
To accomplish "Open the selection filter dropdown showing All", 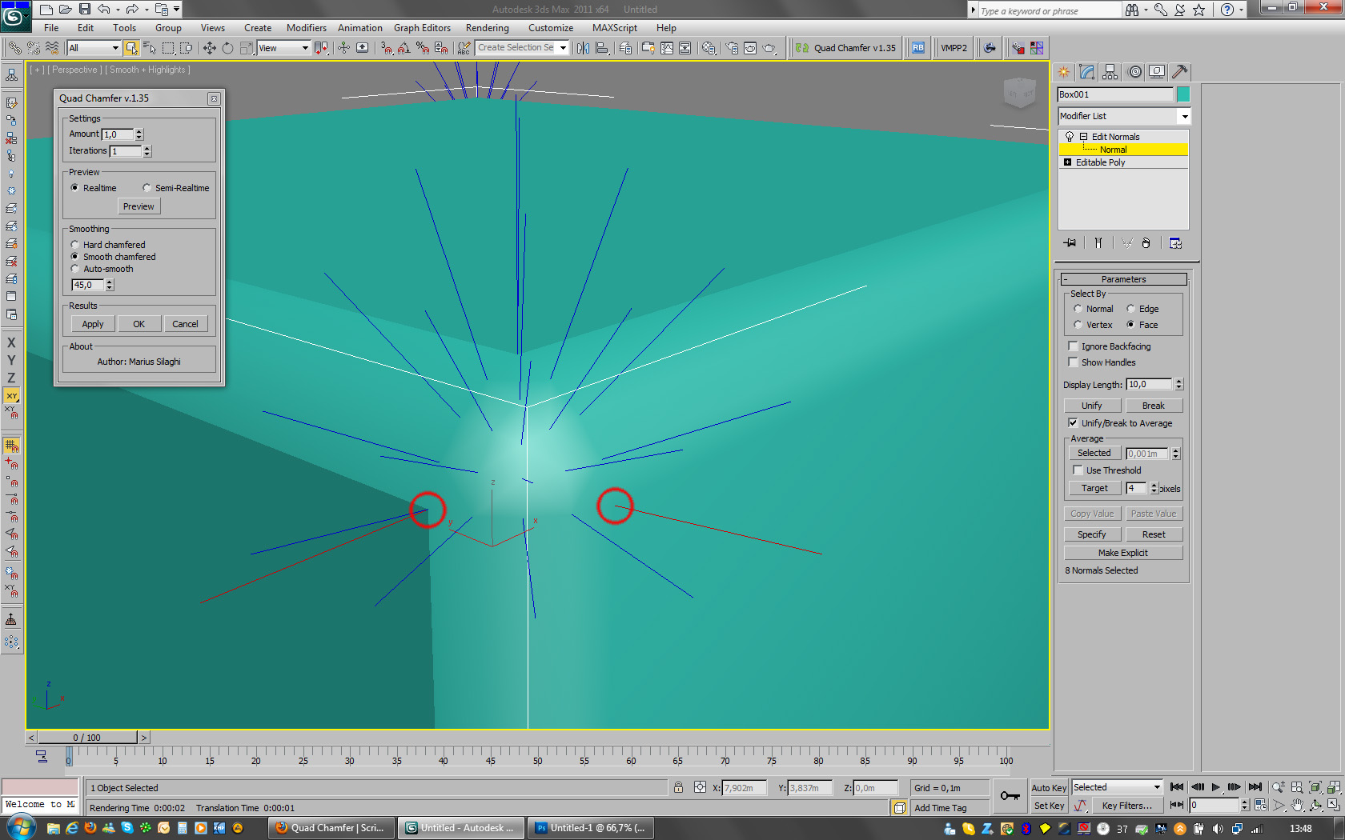I will 114,48.
